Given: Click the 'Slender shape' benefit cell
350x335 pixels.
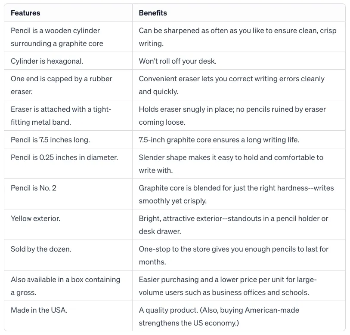Looking at the screenshot, I should click(231, 164).
